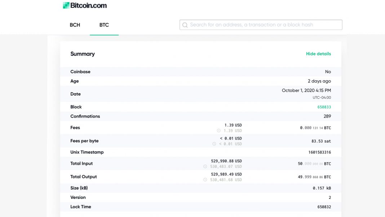Select the Unix Timestamp value 1601583316
This screenshot has height=217, width=385.
pos(319,152)
